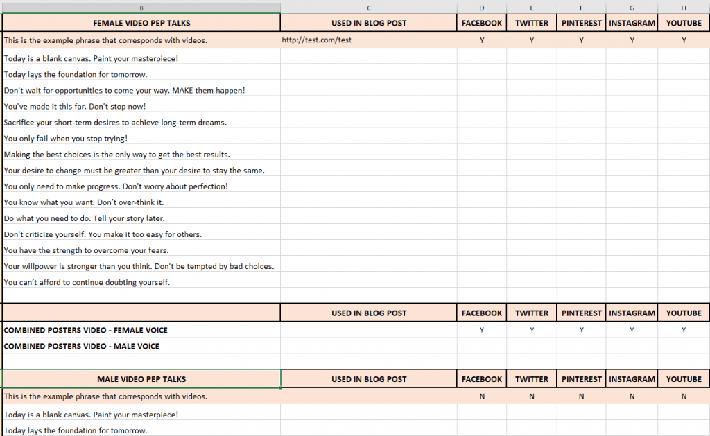This screenshot has width=710, height=436.
Task: Select the "Sacrifice your short-term desires" cell
Action: (115, 123)
